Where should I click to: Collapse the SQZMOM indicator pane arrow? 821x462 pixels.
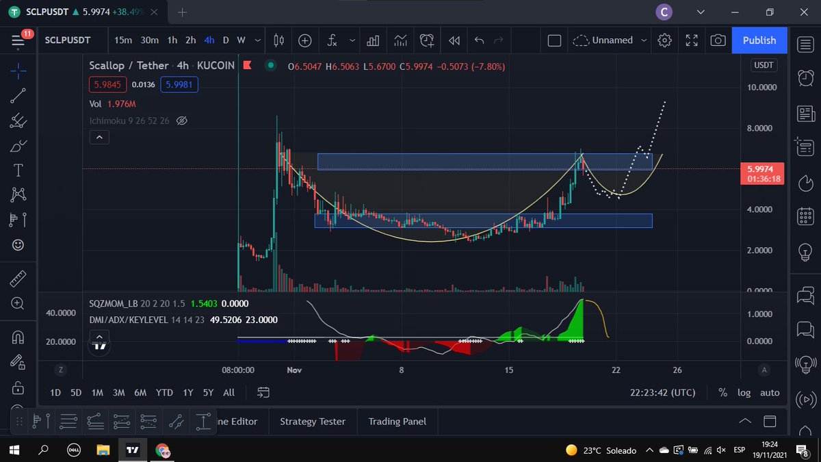click(99, 336)
